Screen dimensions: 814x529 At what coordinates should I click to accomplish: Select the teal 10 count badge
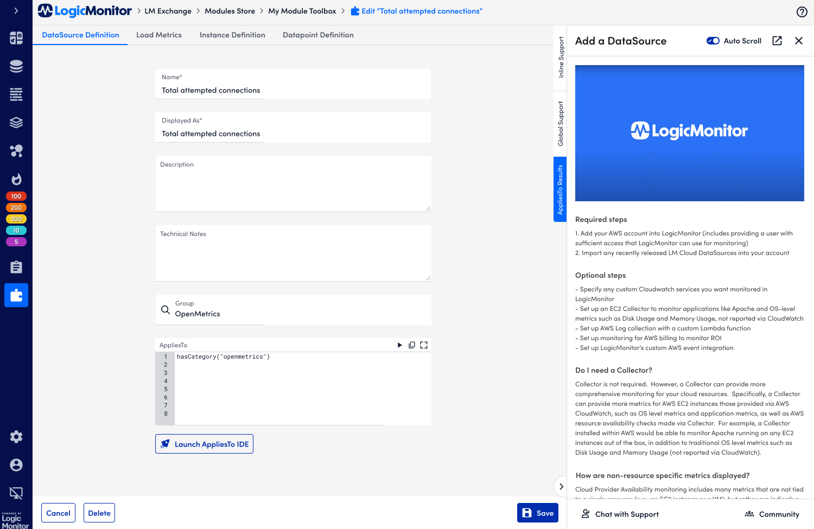point(16,231)
